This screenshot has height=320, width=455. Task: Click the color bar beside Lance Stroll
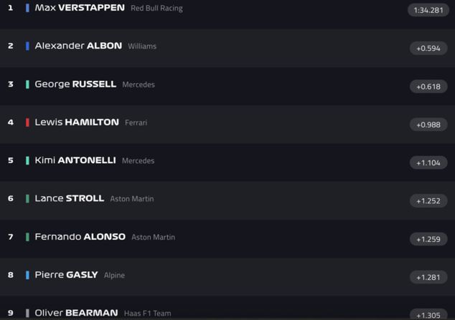28,198
